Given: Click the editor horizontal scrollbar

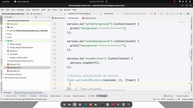Looking at the screenshot, I should tap(95, 90).
